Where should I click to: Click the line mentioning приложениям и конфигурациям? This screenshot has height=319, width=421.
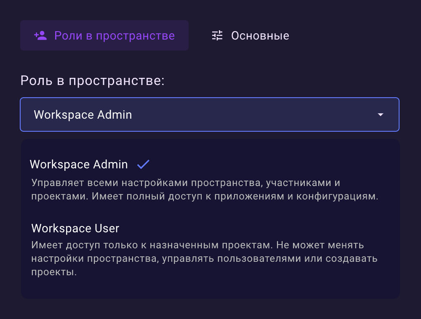pyautogui.click(x=205, y=197)
